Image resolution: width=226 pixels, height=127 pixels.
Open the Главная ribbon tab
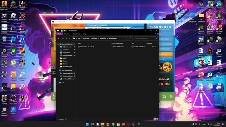(x=67, y=34)
